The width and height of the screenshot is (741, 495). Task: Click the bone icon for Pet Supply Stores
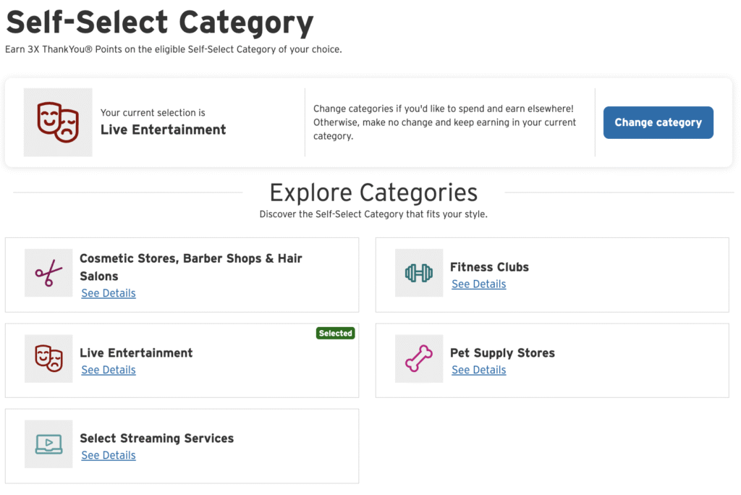click(418, 358)
